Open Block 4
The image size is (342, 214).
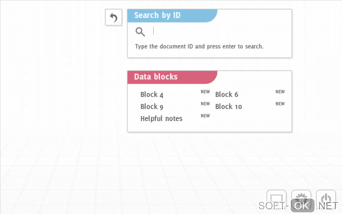pyautogui.click(x=152, y=95)
